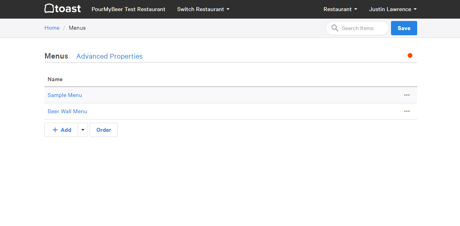Open the Switch Restaurant dropdown

tap(203, 9)
